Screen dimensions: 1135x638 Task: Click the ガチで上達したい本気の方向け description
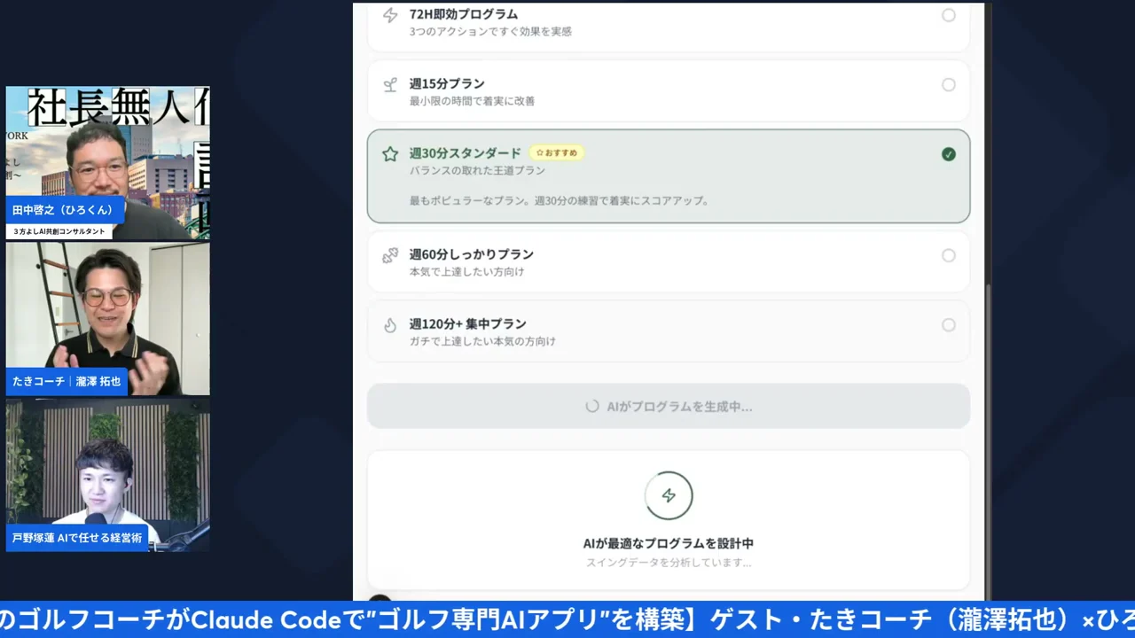point(482,341)
